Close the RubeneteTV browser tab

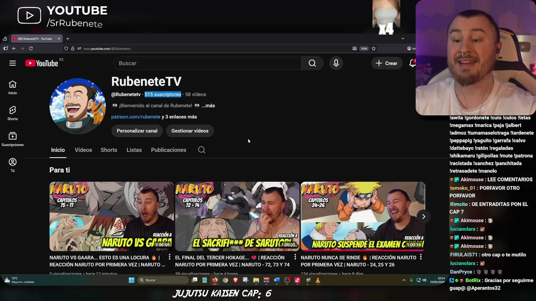coord(59,39)
